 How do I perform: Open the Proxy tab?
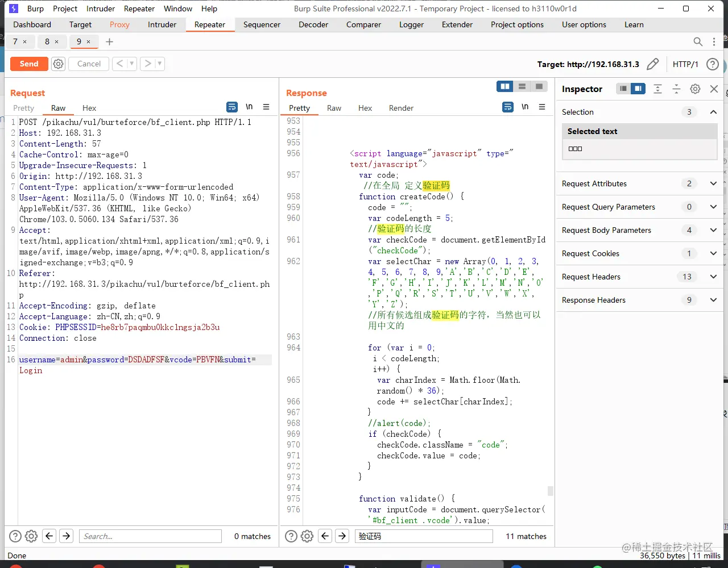(x=119, y=24)
